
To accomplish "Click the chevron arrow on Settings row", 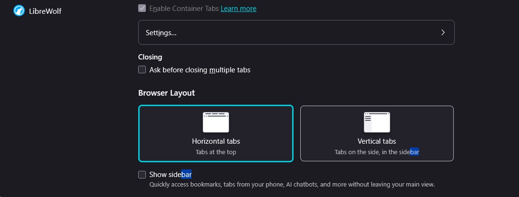I will (443, 32).
